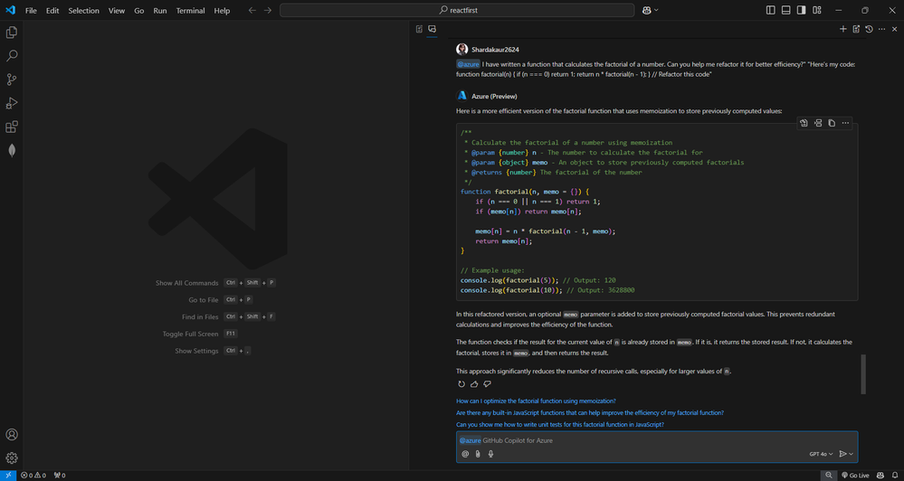This screenshot has height=481, width=904.
Task: Expand send options arrow beside send button
Action: coord(851,454)
